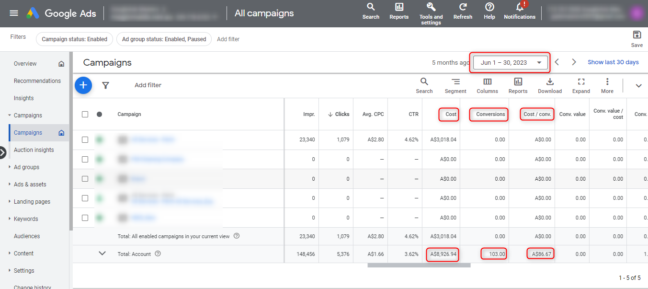This screenshot has height=289, width=648.
Task: Click the account avatar
Action: tap(637, 13)
